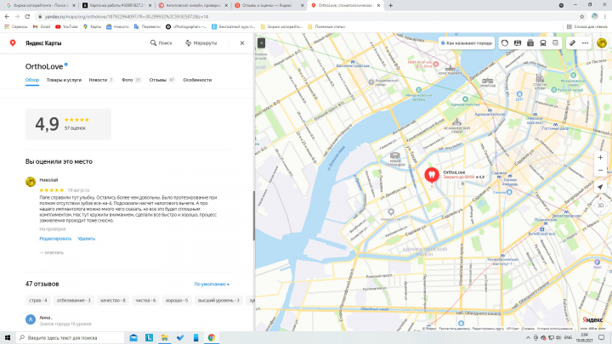612x344 pixels.
Task: Switch to the Отзывы tab
Action: (161, 80)
